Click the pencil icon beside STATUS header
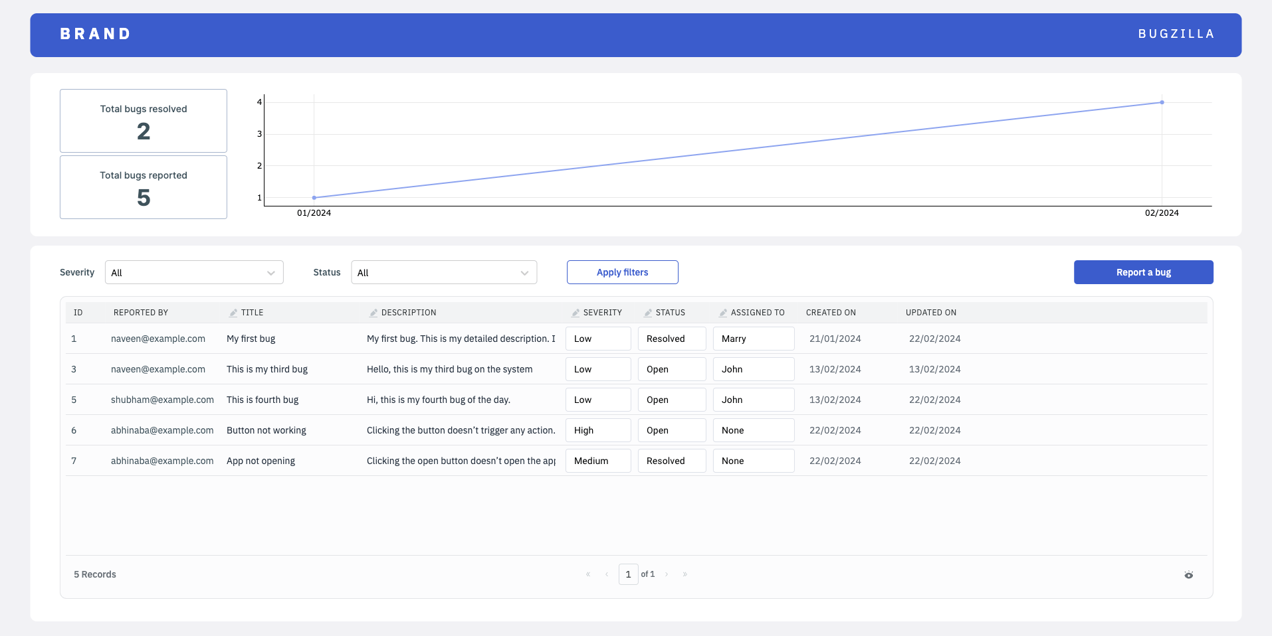1272x636 pixels. (648, 313)
